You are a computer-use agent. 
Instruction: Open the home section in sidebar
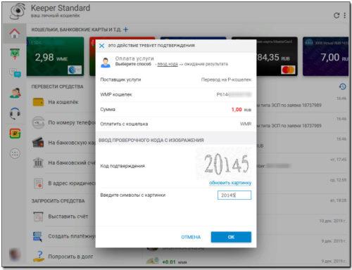15,33
